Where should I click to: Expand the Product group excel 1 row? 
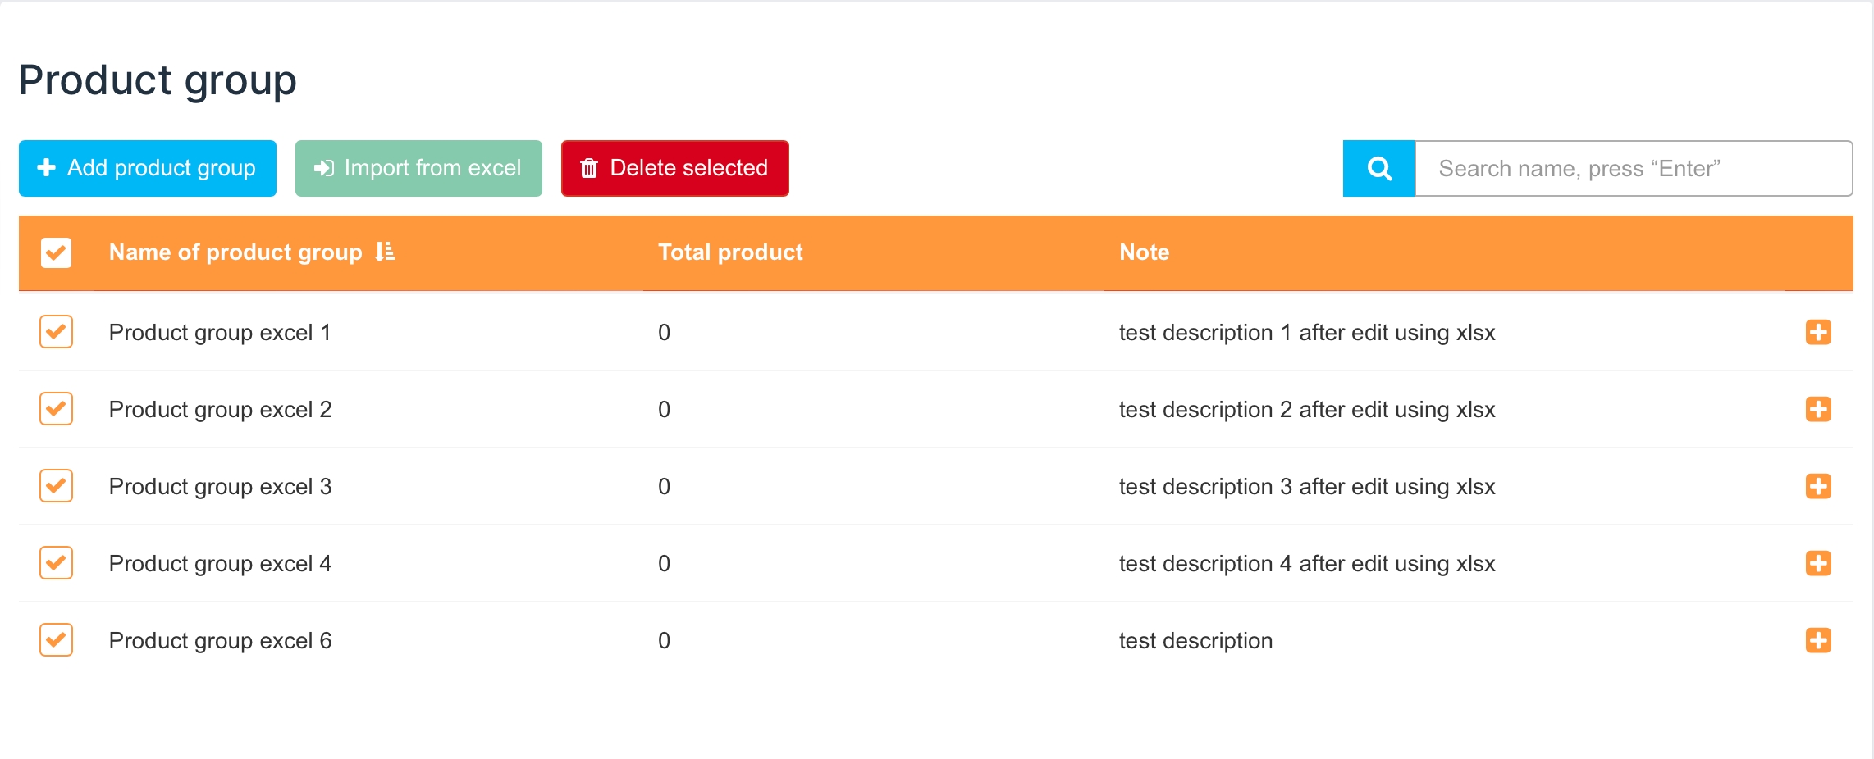pyautogui.click(x=1818, y=332)
